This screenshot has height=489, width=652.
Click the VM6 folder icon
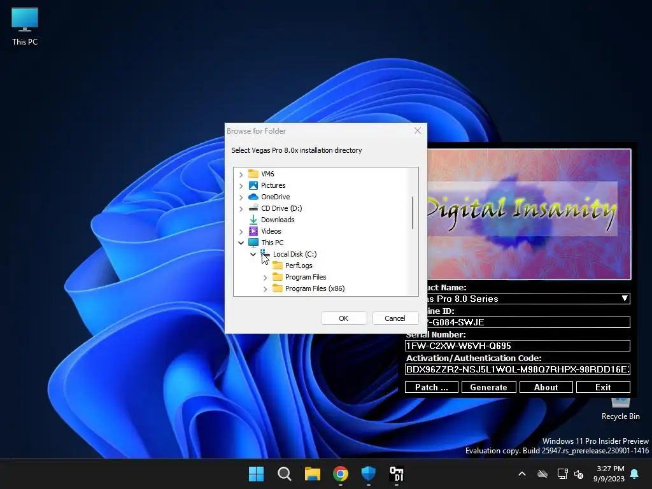pyautogui.click(x=253, y=173)
